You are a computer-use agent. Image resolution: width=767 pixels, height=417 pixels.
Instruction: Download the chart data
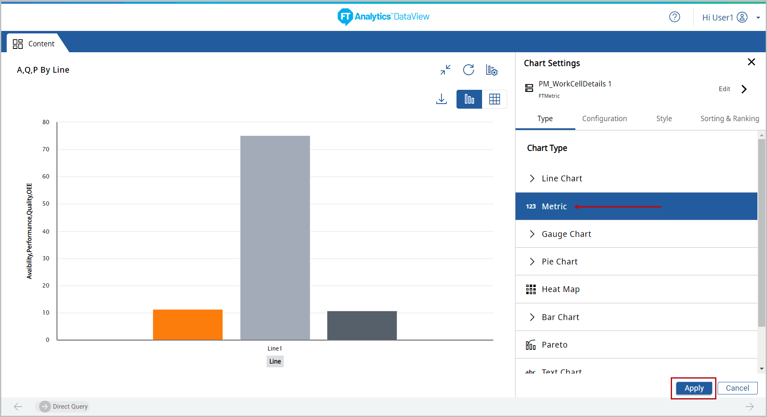tap(441, 99)
